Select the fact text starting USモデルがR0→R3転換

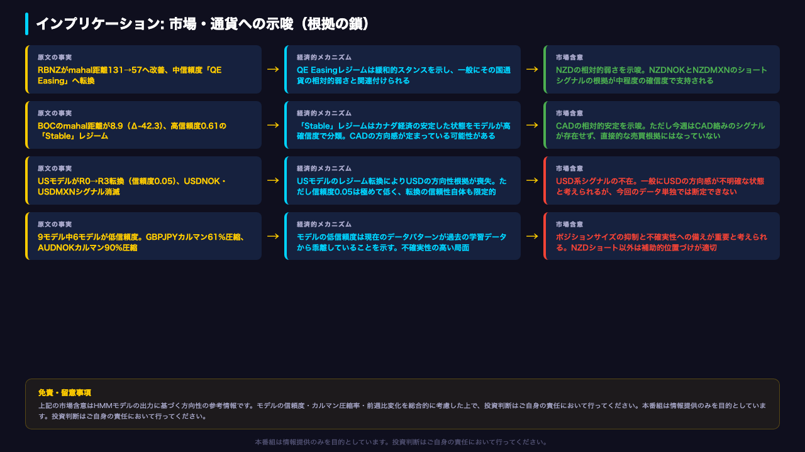(x=132, y=186)
